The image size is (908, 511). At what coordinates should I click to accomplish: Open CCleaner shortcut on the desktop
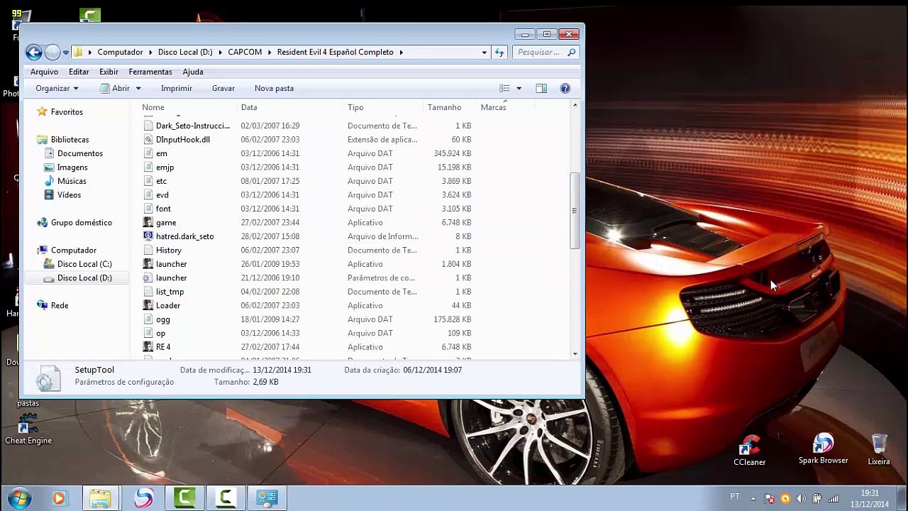coord(749,450)
